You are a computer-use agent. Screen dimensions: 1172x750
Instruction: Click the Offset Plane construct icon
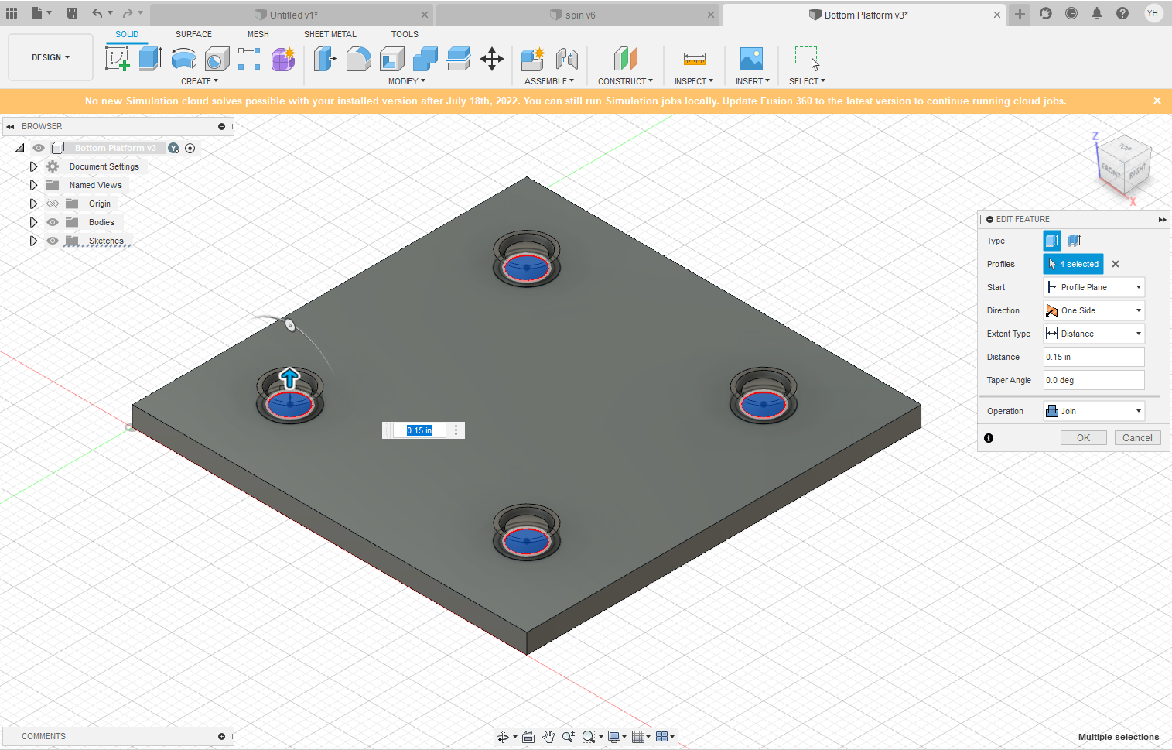pos(625,59)
